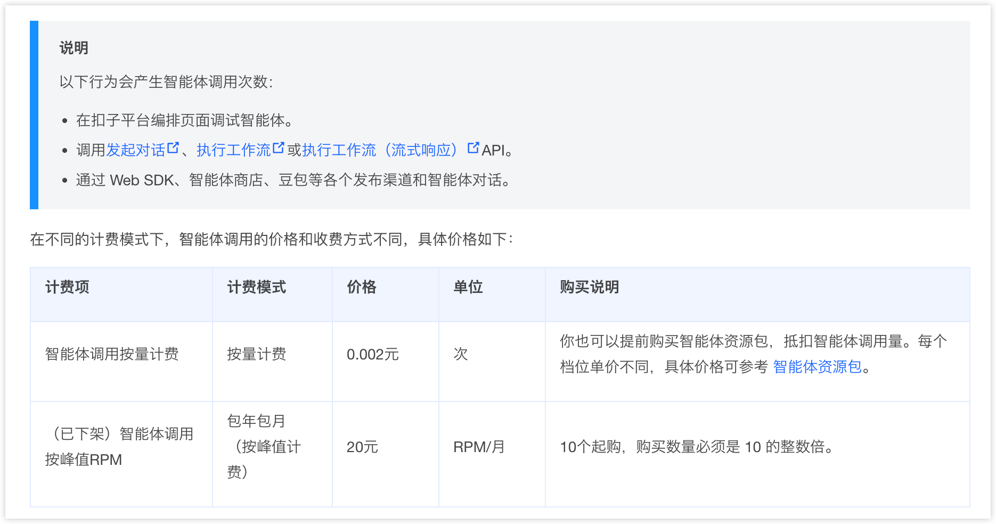The image size is (996, 524).
Task: Select the 智能体调用按量计费 table cell
Action: point(112,354)
